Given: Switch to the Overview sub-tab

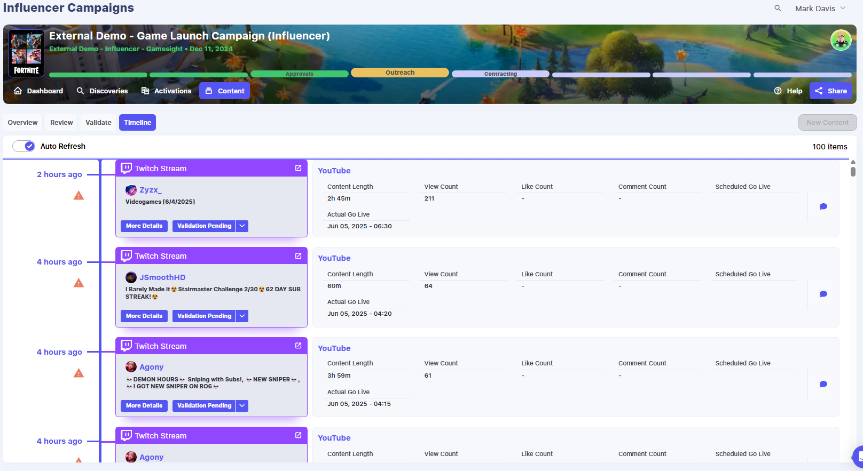Looking at the screenshot, I should coord(22,122).
